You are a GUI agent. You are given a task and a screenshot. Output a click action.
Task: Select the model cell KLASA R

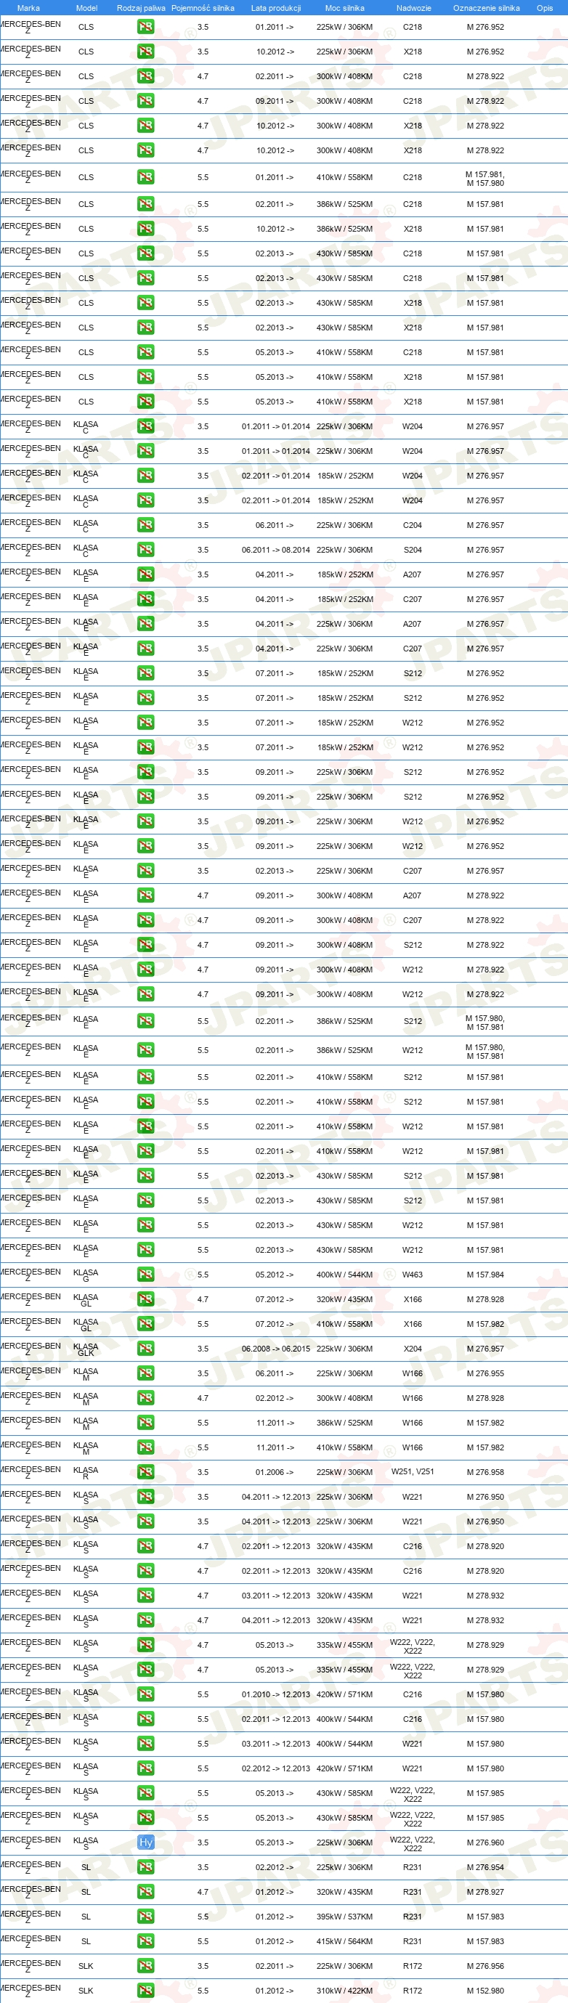tap(86, 1474)
